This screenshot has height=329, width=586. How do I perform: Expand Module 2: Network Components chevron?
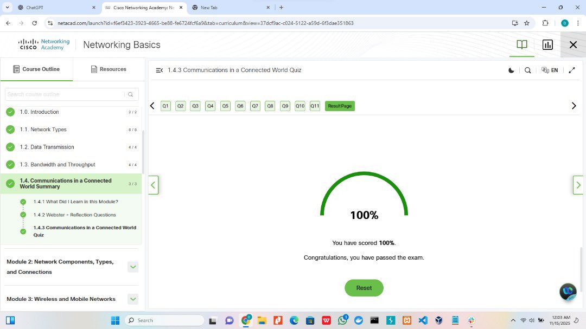133,267
